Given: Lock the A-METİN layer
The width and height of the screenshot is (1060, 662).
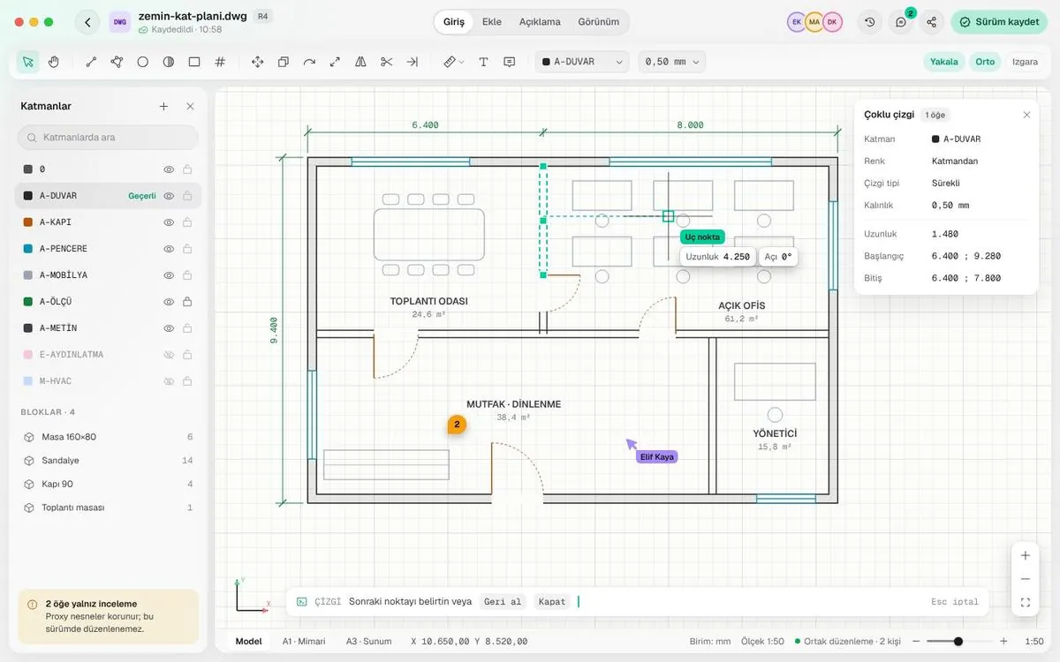Looking at the screenshot, I should click(x=187, y=328).
